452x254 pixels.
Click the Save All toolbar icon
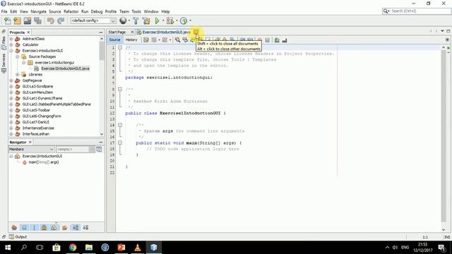[37, 20]
